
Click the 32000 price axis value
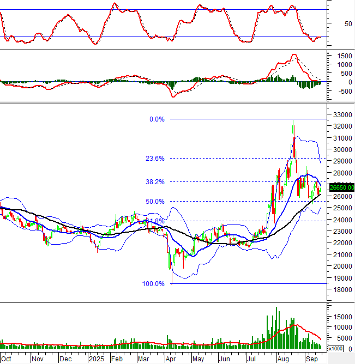coord(342,126)
